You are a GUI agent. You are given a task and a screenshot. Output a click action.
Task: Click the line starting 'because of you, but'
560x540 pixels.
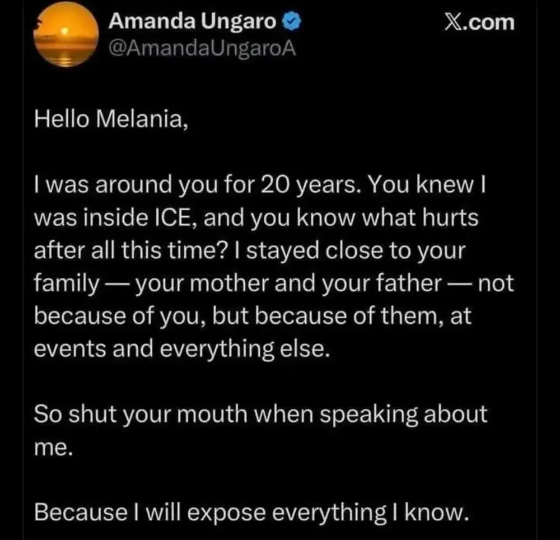pyautogui.click(x=253, y=316)
